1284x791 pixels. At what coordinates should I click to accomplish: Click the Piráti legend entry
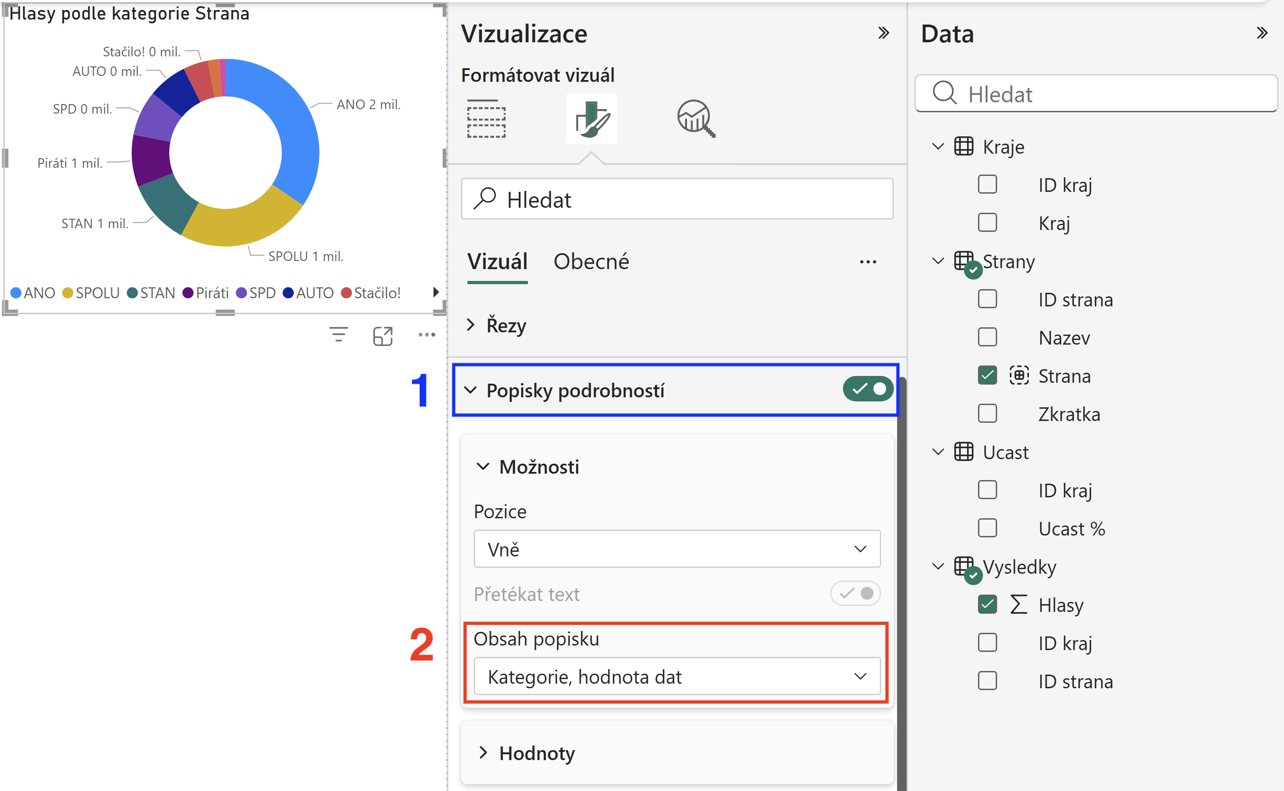(206, 292)
